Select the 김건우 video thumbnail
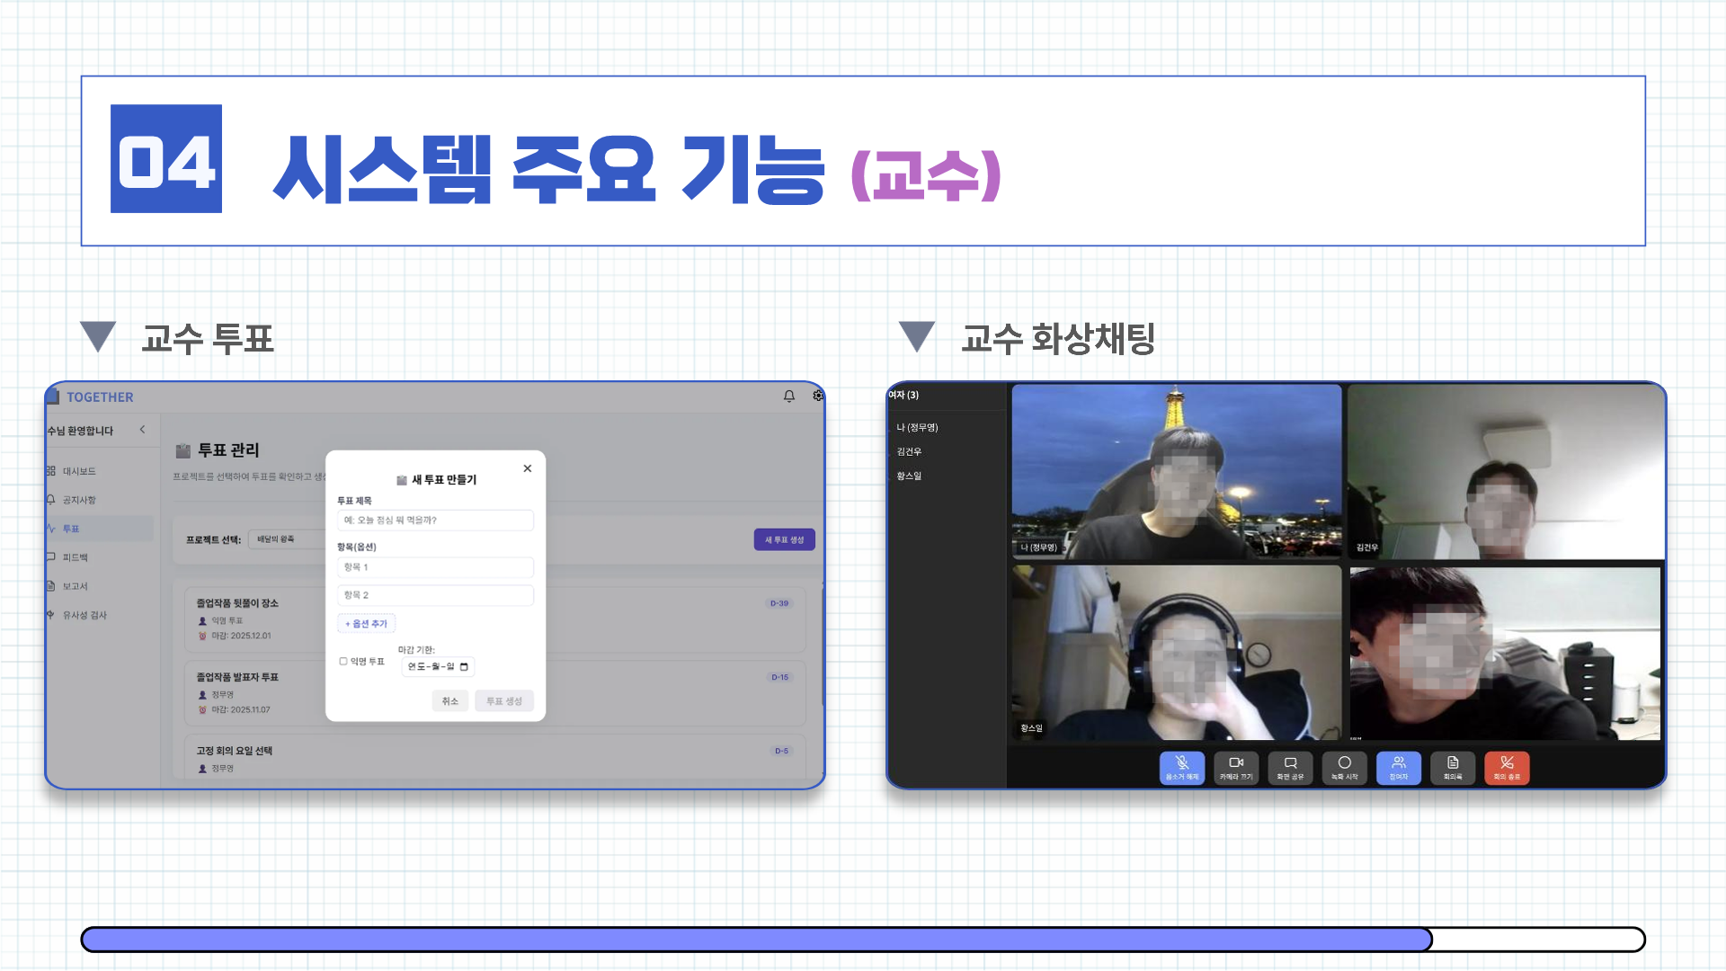 coord(1506,472)
